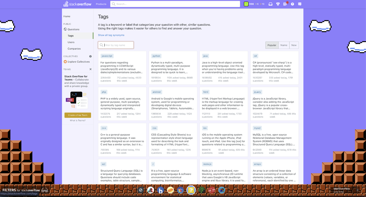Focus the top search box

tap(175, 4)
